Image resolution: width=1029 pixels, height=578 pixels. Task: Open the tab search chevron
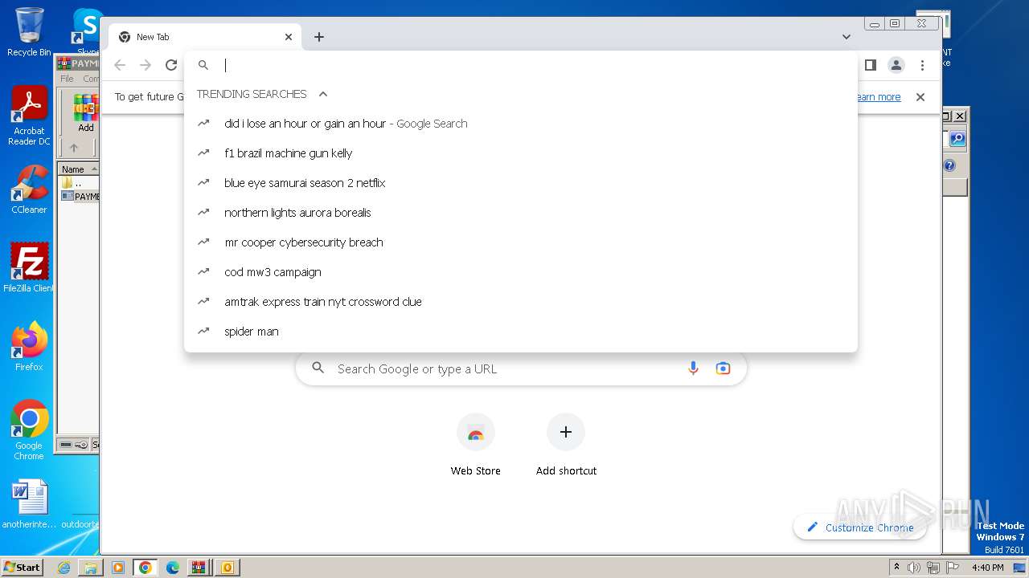point(847,37)
